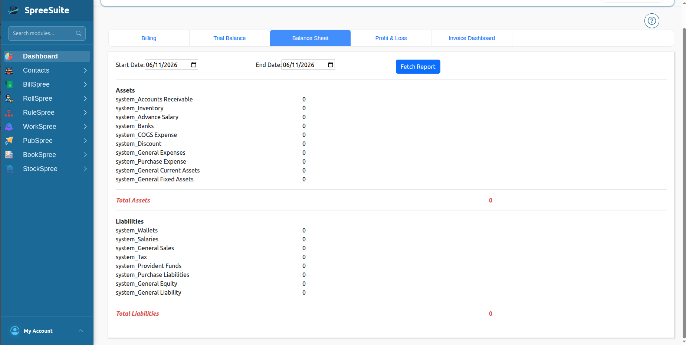The height and width of the screenshot is (345, 686).
Task: Focus the Search modules input field
Action: [x=47, y=33]
